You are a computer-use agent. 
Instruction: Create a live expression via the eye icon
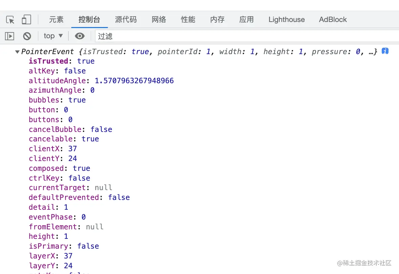click(x=80, y=36)
